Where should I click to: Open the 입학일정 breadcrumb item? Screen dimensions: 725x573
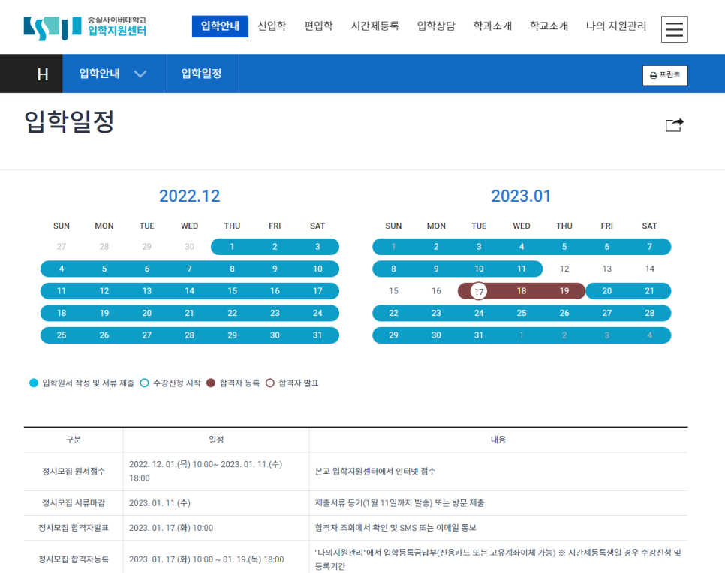(x=201, y=73)
